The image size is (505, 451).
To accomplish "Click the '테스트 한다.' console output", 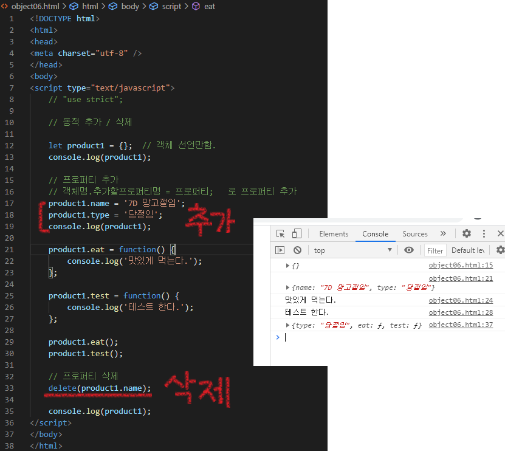I will pos(307,312).
